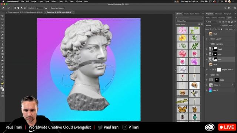Select the Move tool

[x=3, y=16]
